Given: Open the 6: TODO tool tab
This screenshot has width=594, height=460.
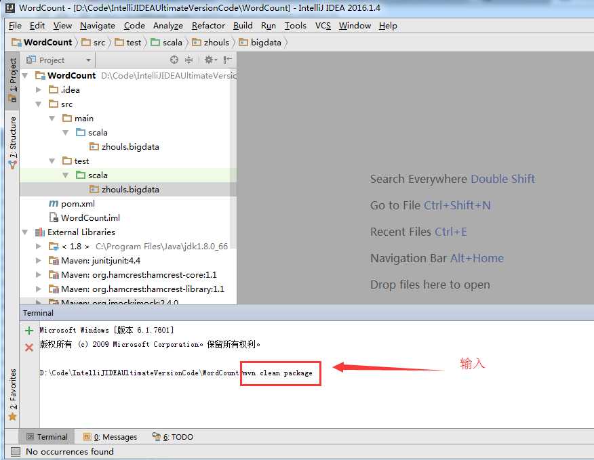Looking at the screenshot, I should click(x=172, y=437).
